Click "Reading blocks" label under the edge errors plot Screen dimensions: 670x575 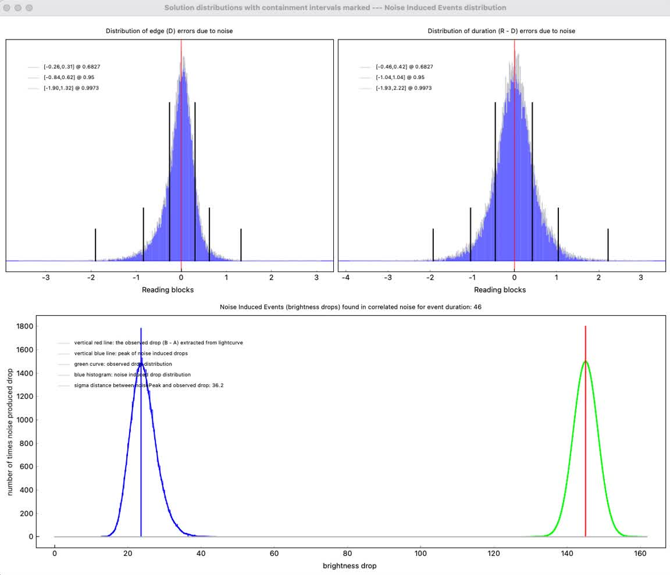tap(167, 290)
